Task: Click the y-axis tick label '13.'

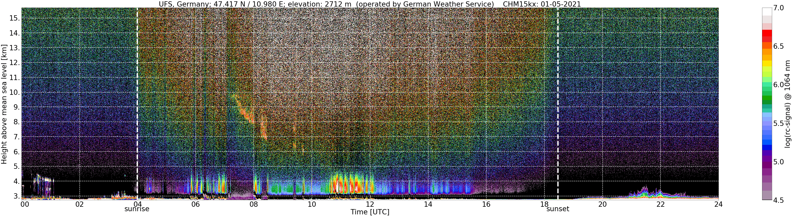Action: 15,48
